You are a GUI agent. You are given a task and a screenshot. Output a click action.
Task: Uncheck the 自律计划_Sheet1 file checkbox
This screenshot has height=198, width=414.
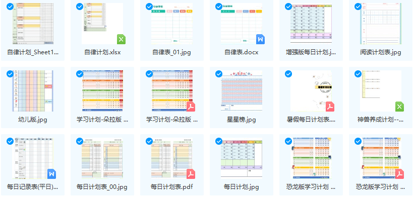pos(10,7)
